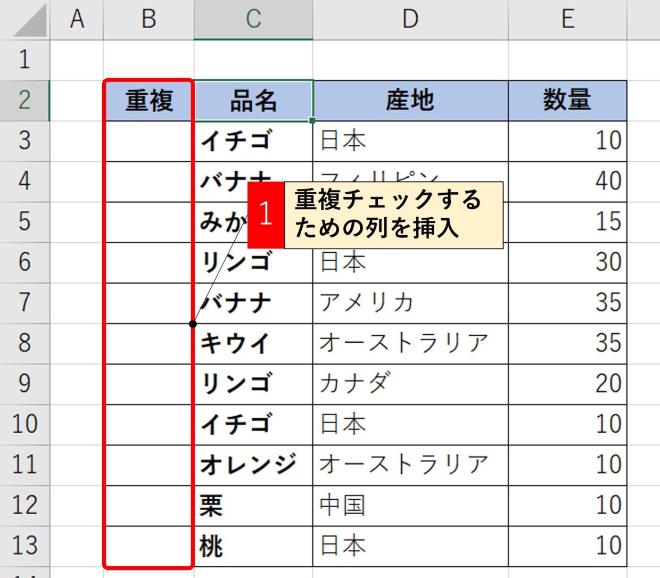Select row 11 header
Image resolution: width=660 pixels, height=578 pixels.
pyautogui.click(x=25, y=465)
